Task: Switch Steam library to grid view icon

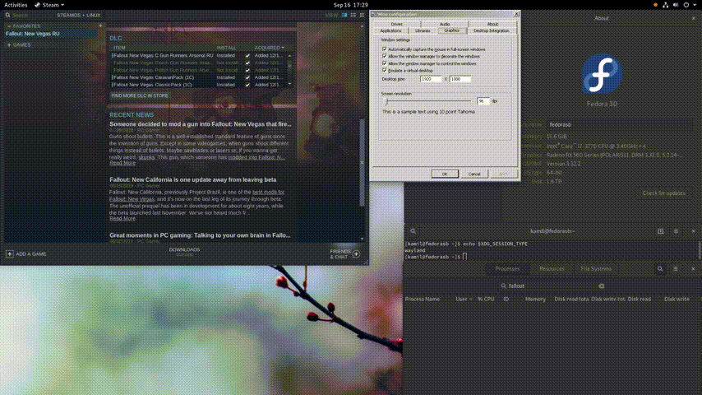Action: (x=362, y=16)
